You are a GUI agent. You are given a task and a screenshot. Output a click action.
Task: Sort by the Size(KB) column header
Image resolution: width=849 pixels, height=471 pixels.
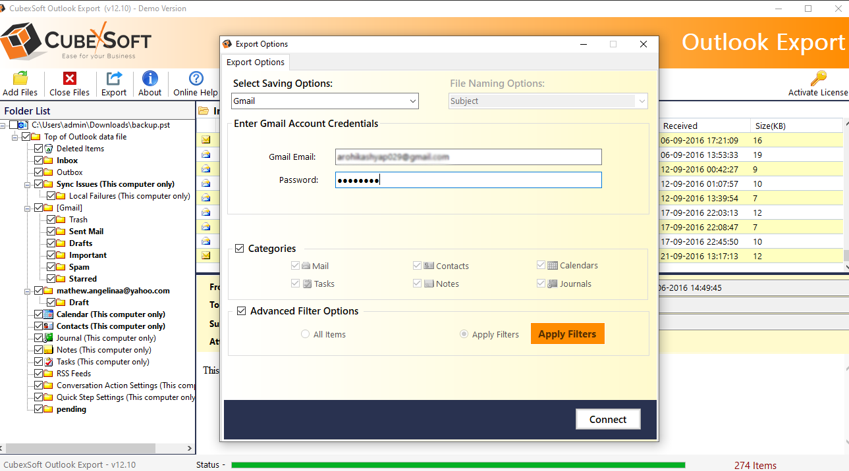pos(796,126)
